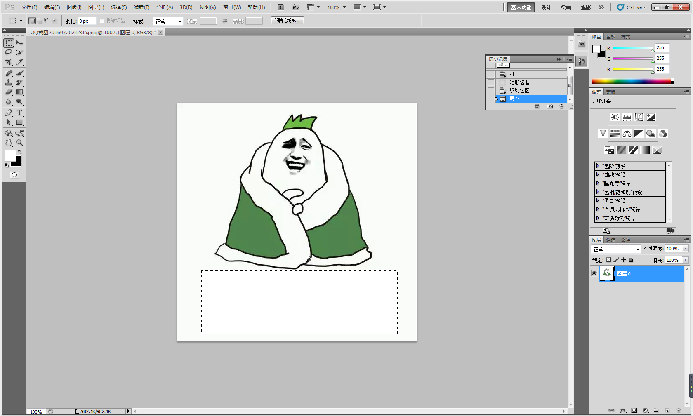693x416 pixels.
Task: Create new snapshot in History panel
Action: [x=550, y=106]
